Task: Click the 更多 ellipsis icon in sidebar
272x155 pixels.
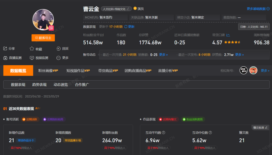Action: pos(58,58)
